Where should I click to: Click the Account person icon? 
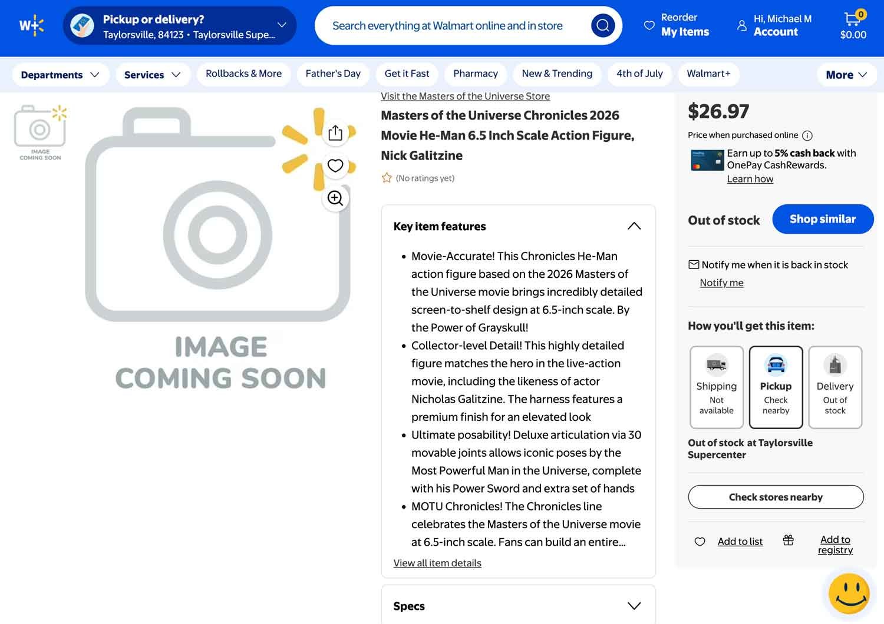(742, 25)
